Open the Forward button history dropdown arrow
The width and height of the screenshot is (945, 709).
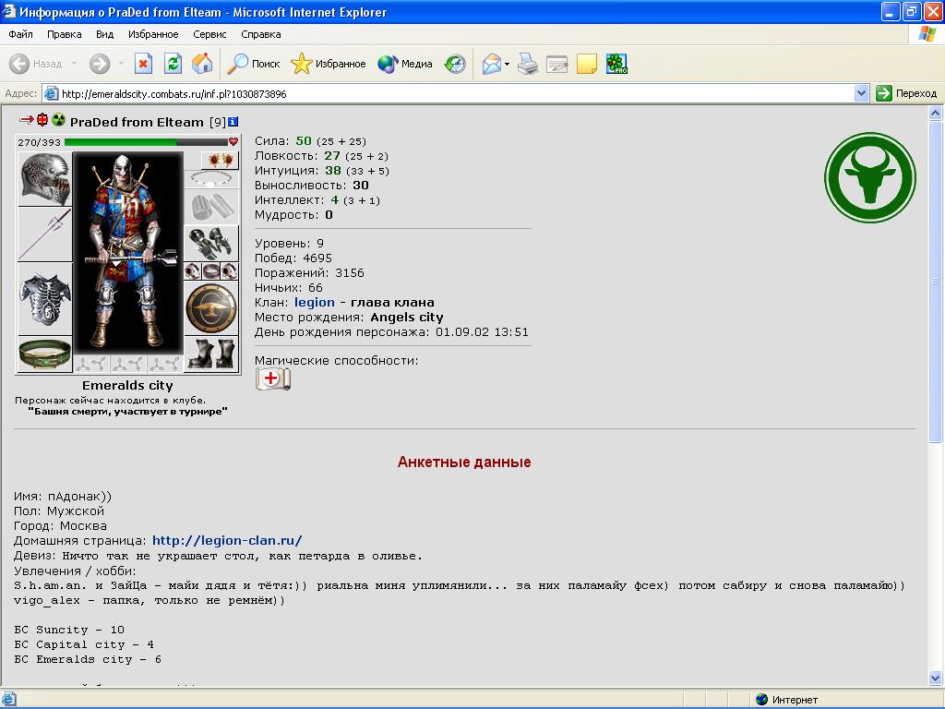coord(121,64)
